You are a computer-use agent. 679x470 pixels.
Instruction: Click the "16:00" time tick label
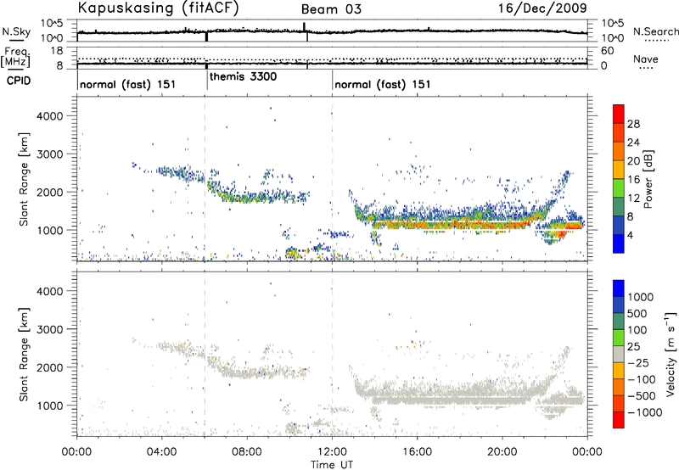click(x=417, y=452)
